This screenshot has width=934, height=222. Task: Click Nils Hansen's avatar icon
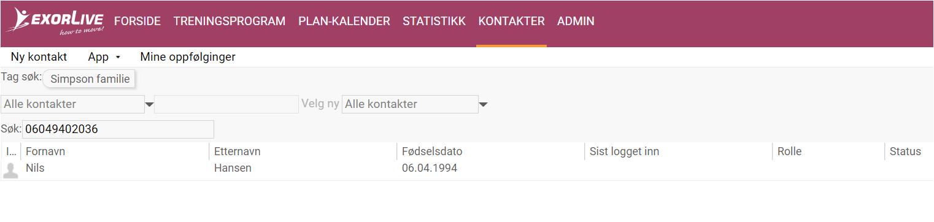10,170
